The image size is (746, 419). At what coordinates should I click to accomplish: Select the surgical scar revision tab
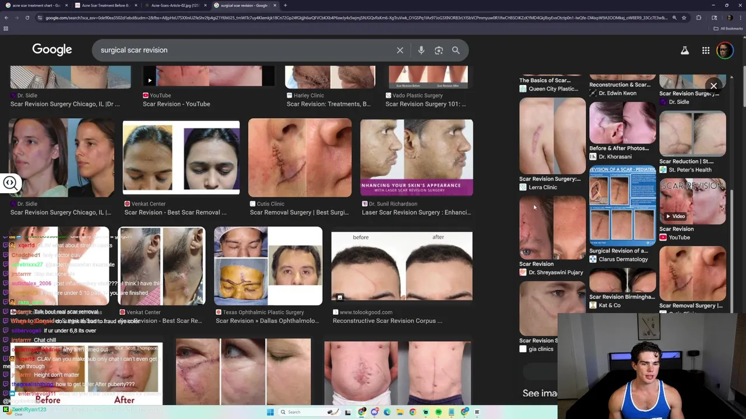[x=244, y=5]
